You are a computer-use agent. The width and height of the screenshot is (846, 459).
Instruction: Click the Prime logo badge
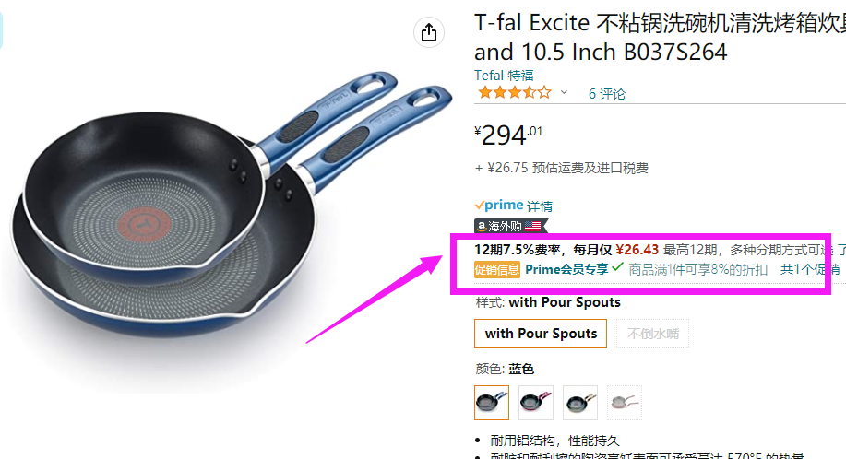[499, 206]
